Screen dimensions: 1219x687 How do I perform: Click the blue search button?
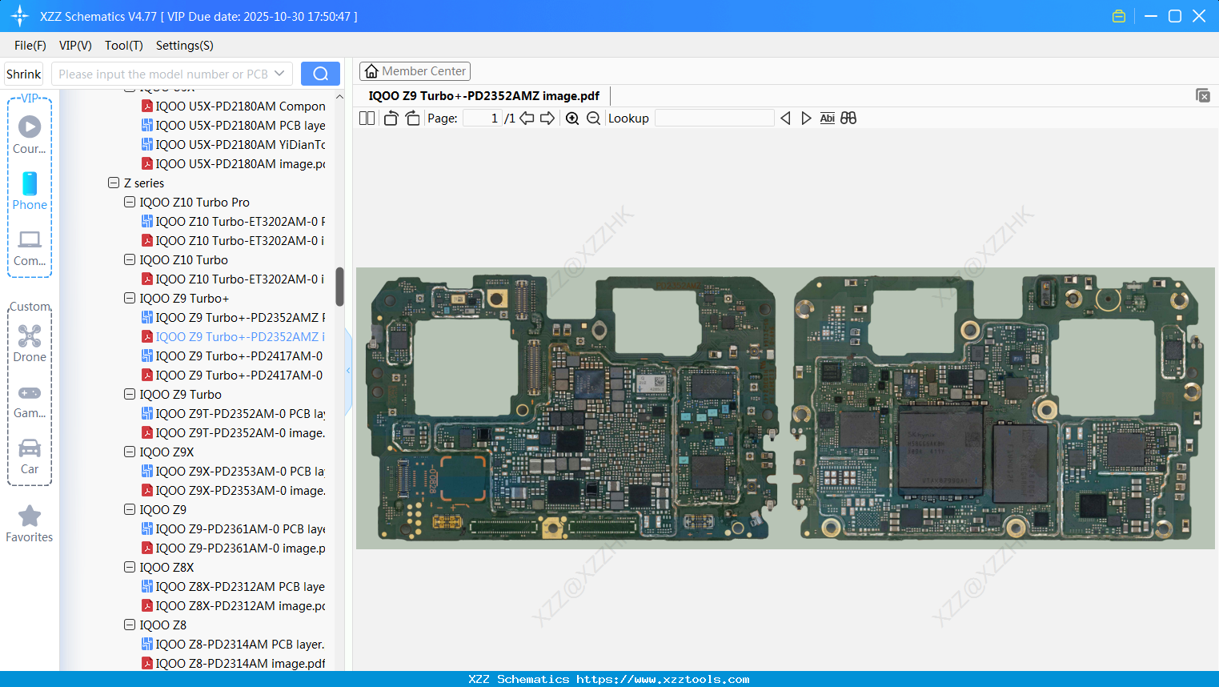(320, 74)
